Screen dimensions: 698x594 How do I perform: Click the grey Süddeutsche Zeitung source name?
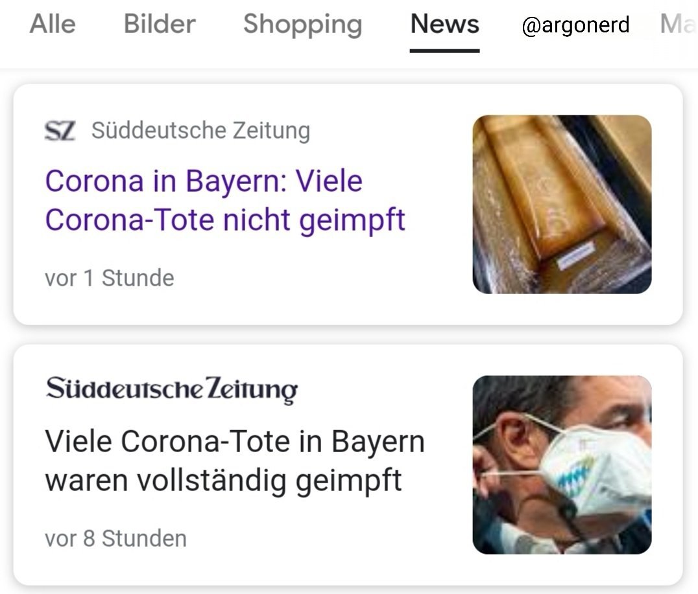pyautogui.click(x=200, y=131)
